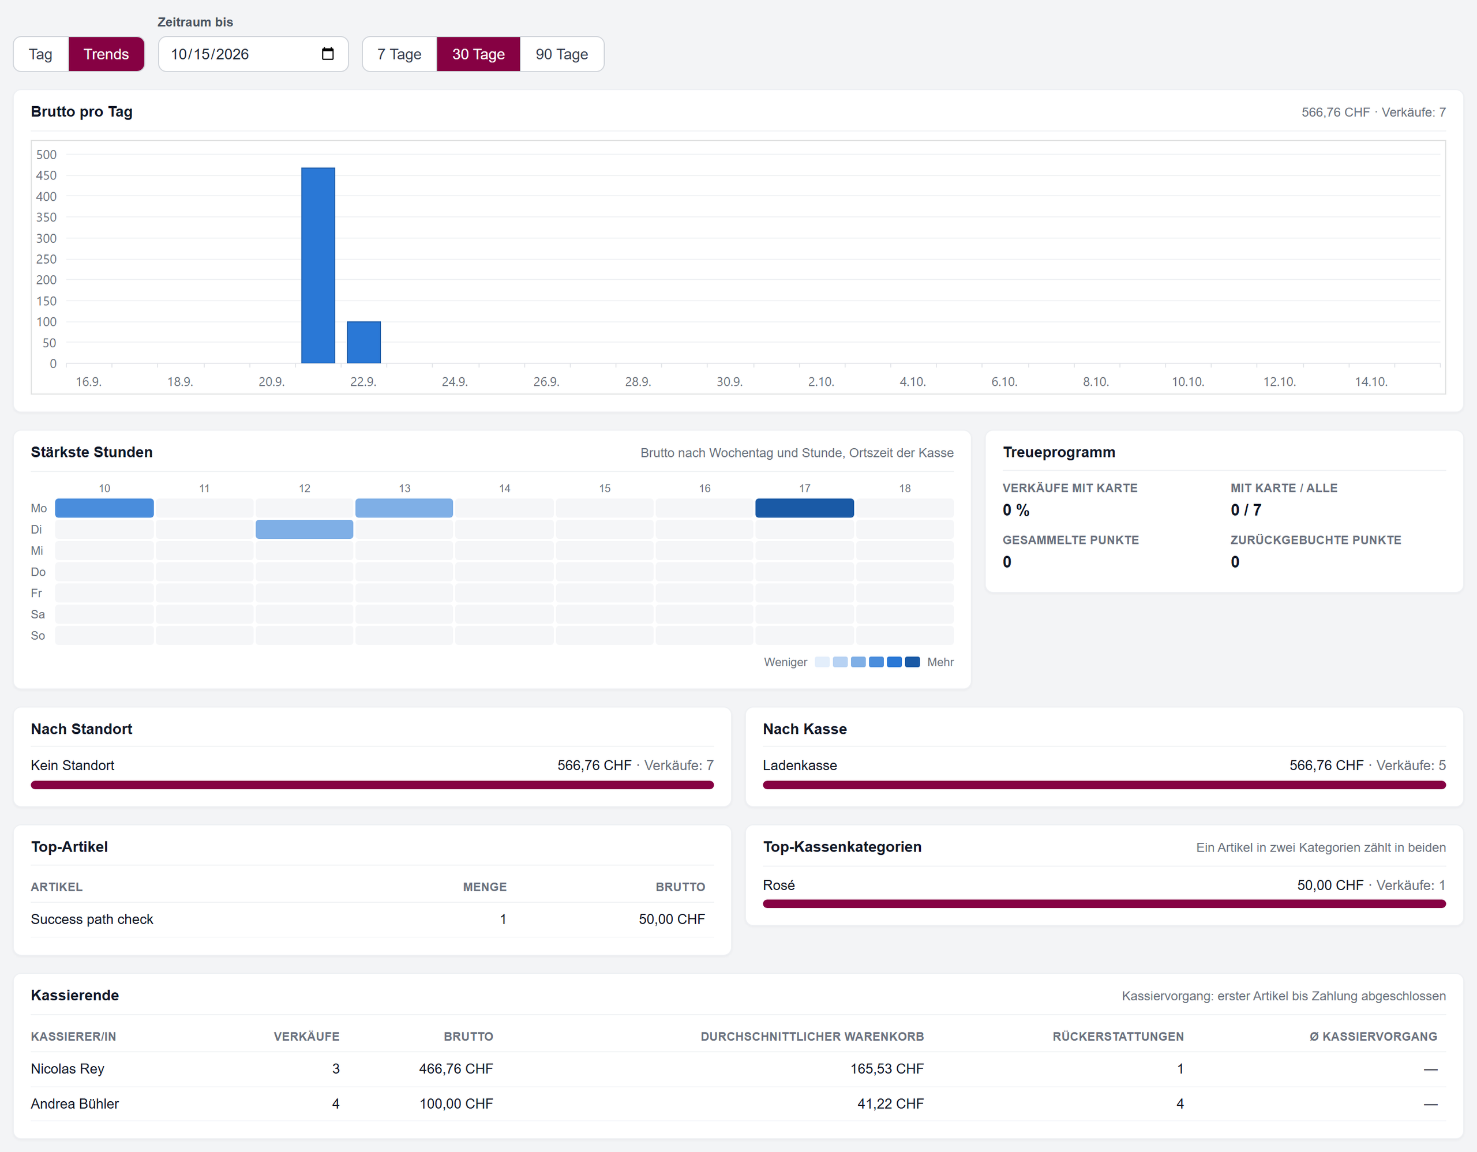This screenshot has width=1477, height=1152.
Task: Click the short bar at 22.9. in chart
Action: point(364,342)
